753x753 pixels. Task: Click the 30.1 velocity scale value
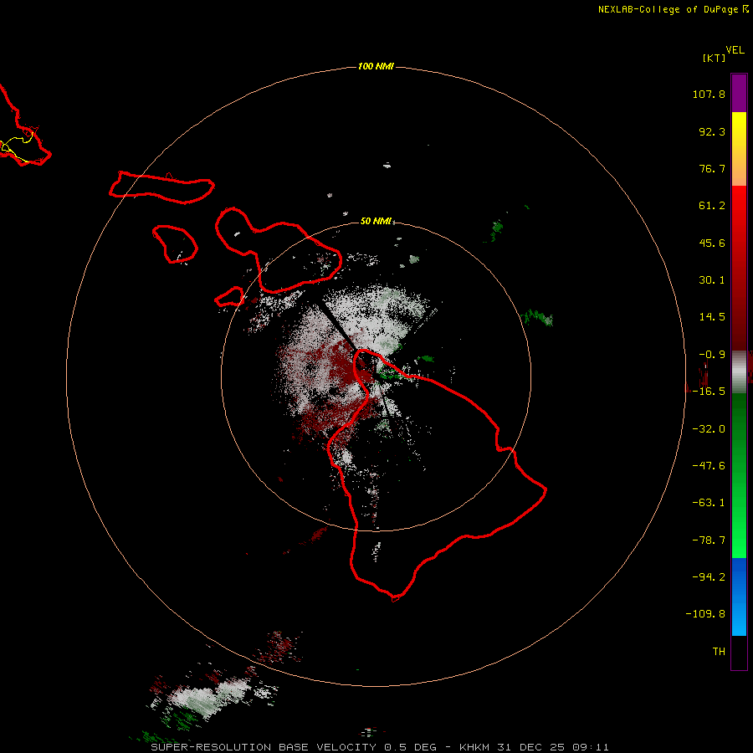[712, 280]
